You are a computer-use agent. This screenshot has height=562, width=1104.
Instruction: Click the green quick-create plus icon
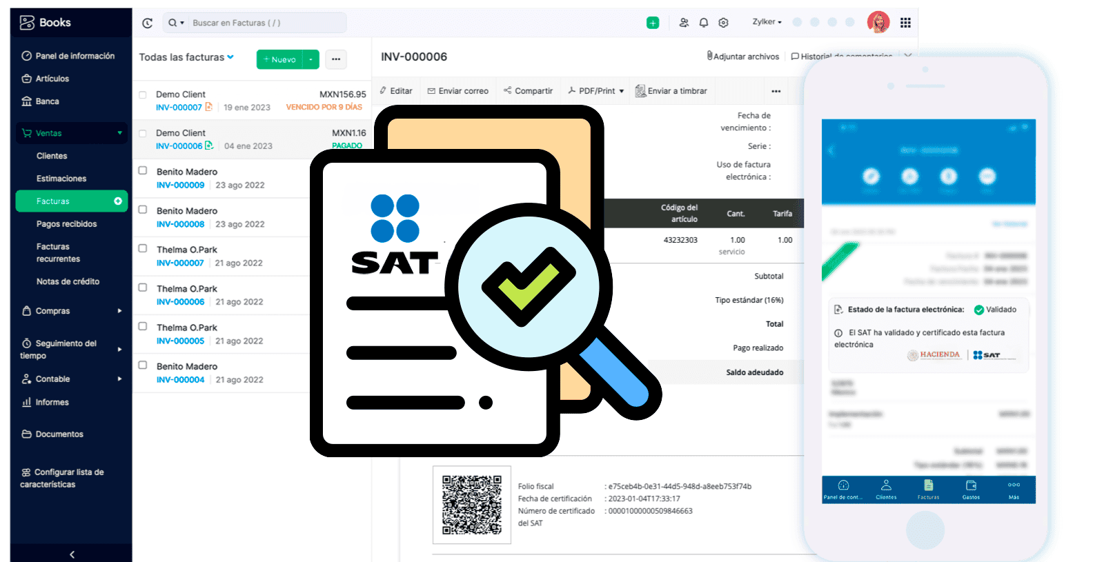point(653,23)
